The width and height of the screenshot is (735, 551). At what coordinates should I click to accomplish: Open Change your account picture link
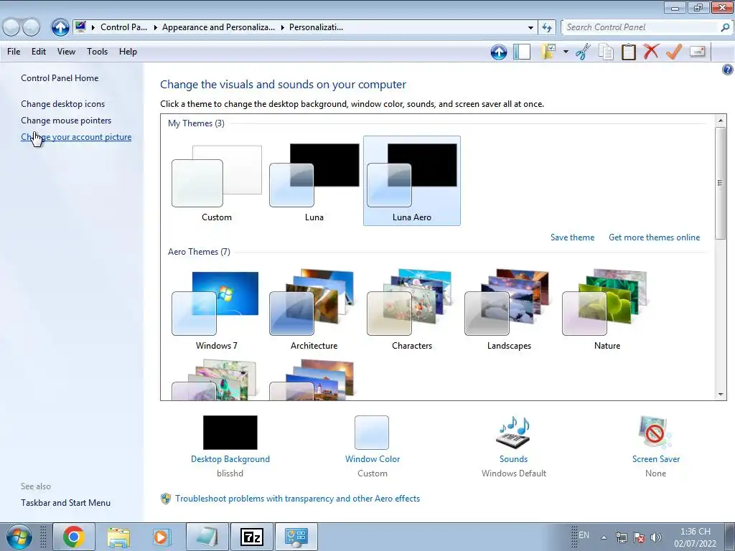(76, 137)
